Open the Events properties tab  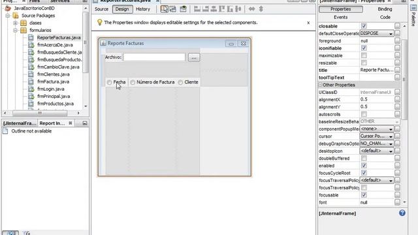pyautogui.click(x=341, y=17)
